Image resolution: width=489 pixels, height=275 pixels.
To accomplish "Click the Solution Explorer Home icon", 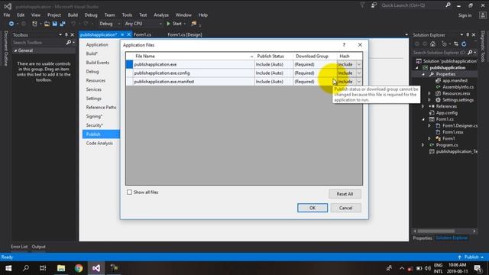I will pyautogui.click(x=432, y=44).
